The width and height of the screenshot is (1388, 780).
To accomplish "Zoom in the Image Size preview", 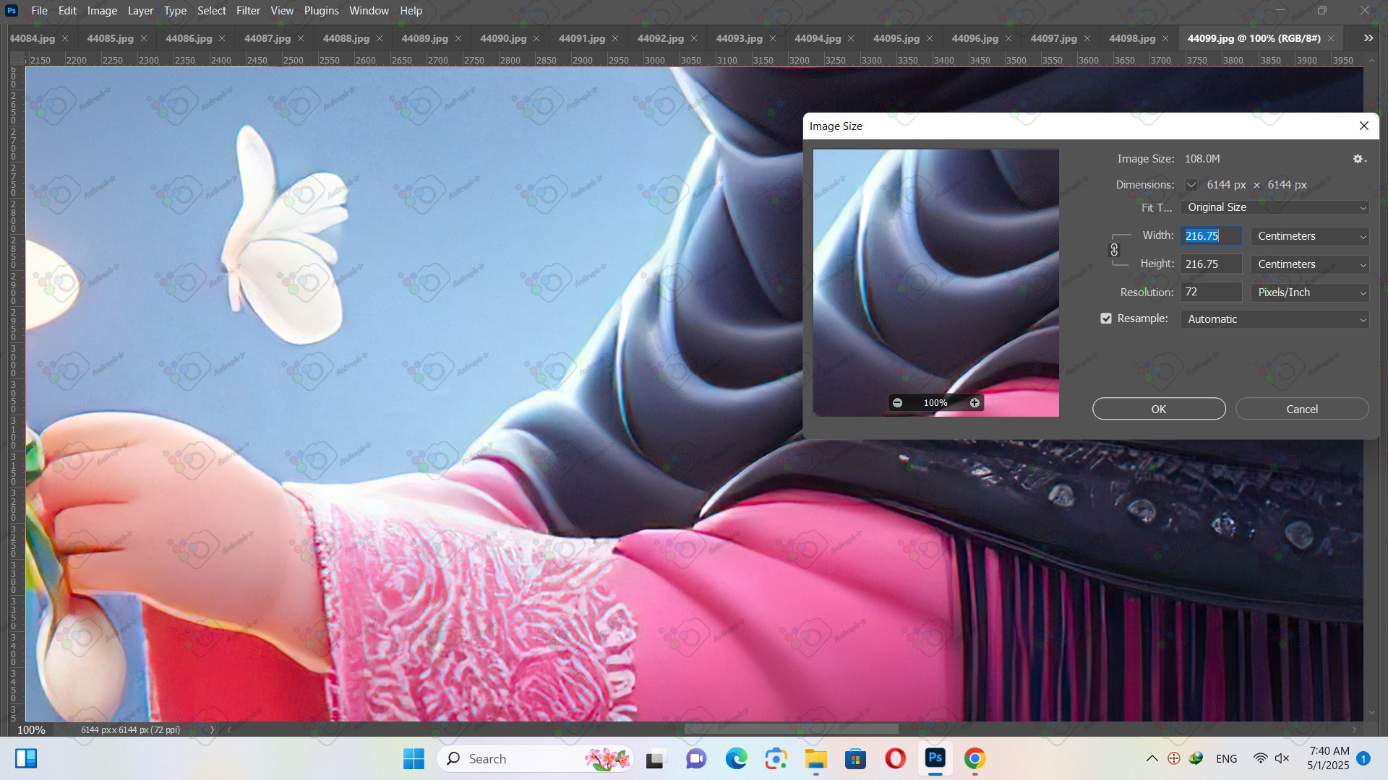I will pyautogui.click(x=974, y=403).
